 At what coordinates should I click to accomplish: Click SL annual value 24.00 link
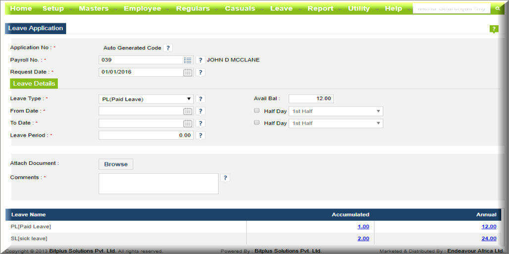[x=489, y=239]
